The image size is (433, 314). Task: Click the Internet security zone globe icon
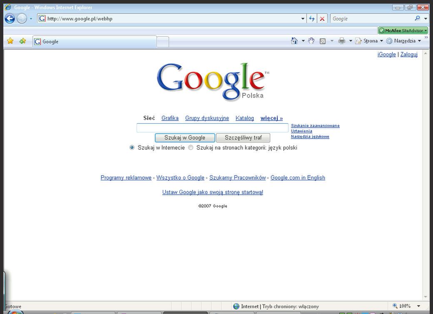[236, 306]
